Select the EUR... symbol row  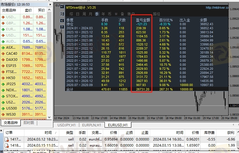24,29
